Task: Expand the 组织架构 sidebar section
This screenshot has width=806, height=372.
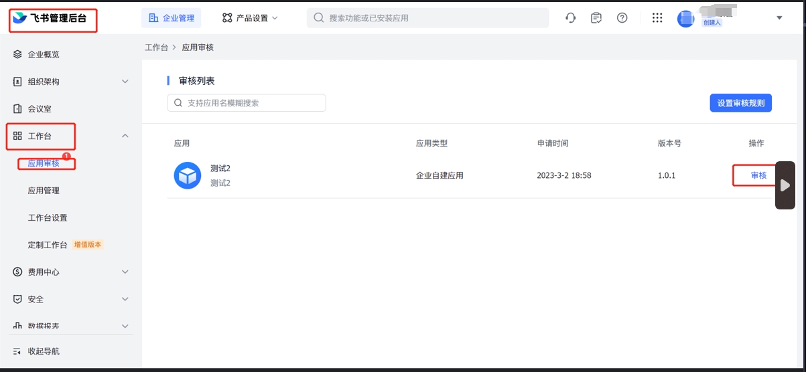Action: (125, 82)
